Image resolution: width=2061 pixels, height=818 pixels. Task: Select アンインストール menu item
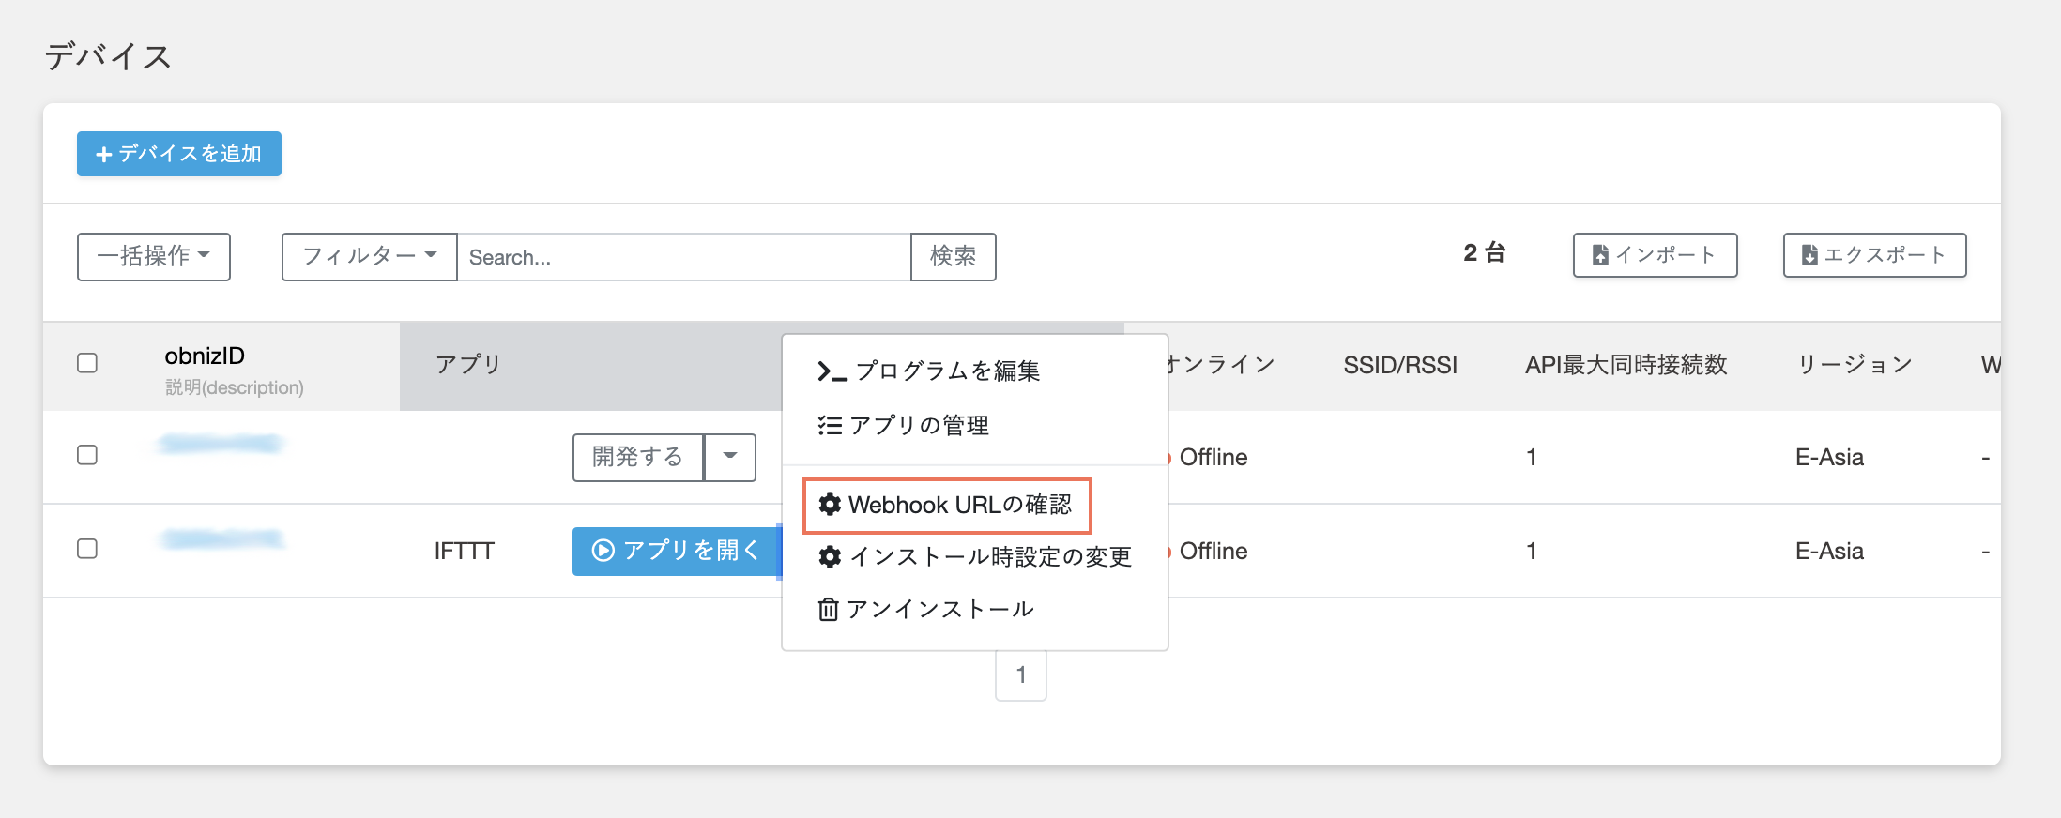[926, 610]
